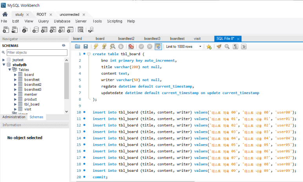Expand the boardtest table node
Viewport: 303px width, 182px height.
click(15, 79)
